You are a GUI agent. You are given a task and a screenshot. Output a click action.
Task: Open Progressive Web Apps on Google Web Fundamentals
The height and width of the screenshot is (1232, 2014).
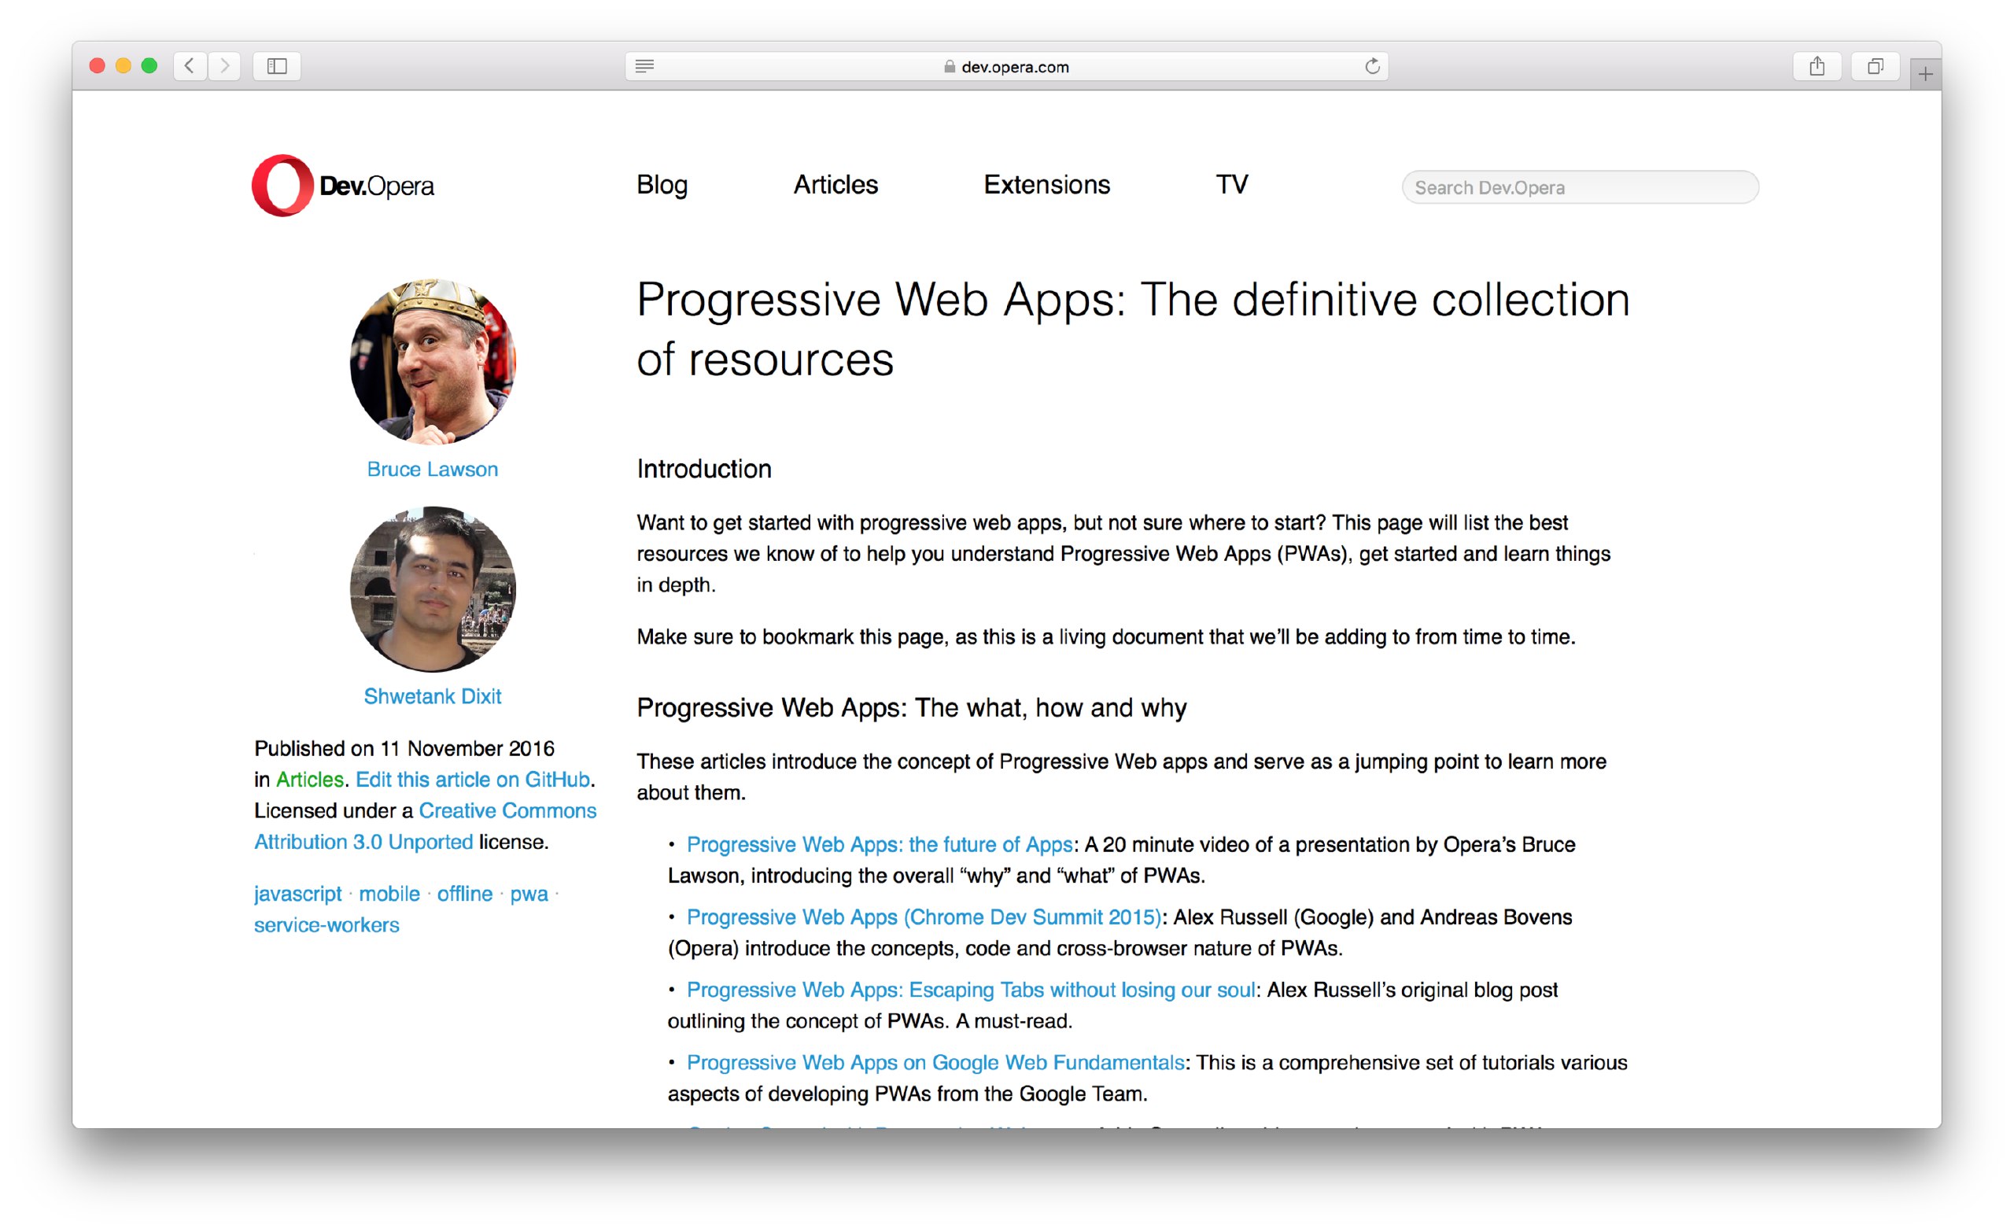[x=936, y=1063]
